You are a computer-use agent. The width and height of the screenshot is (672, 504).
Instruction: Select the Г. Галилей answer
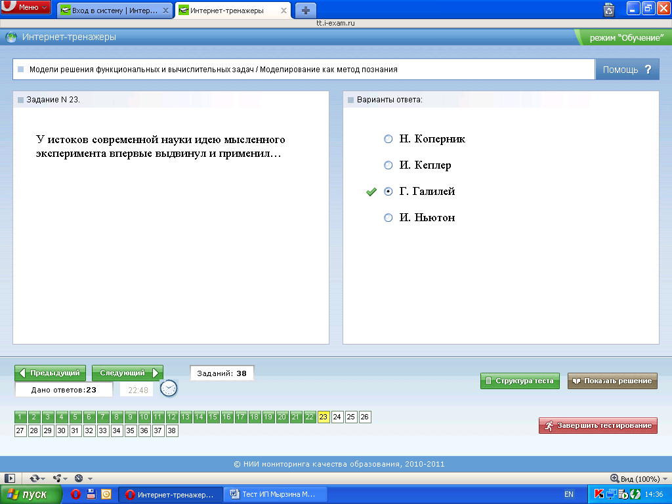[388, 192]
